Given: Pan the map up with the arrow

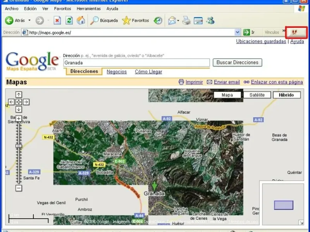Looking at the screenshot, I should coord(19,95).
